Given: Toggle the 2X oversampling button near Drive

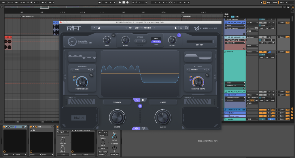Looking at the screenshot, I should click(114, 35).
